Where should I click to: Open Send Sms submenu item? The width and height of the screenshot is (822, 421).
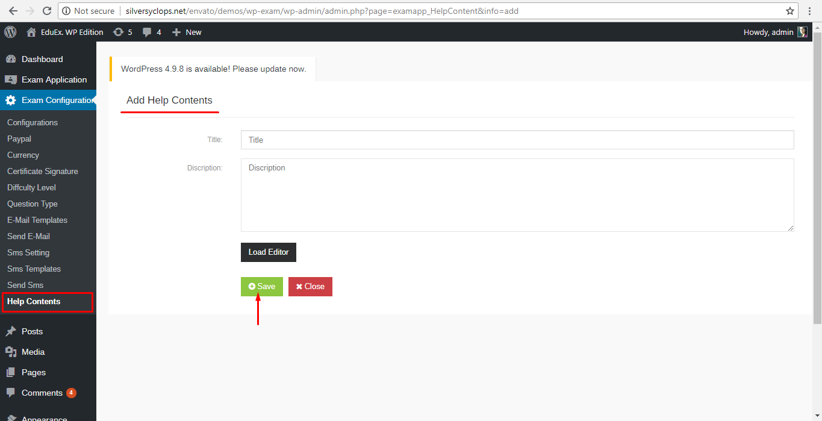click(x=25, y=285)
